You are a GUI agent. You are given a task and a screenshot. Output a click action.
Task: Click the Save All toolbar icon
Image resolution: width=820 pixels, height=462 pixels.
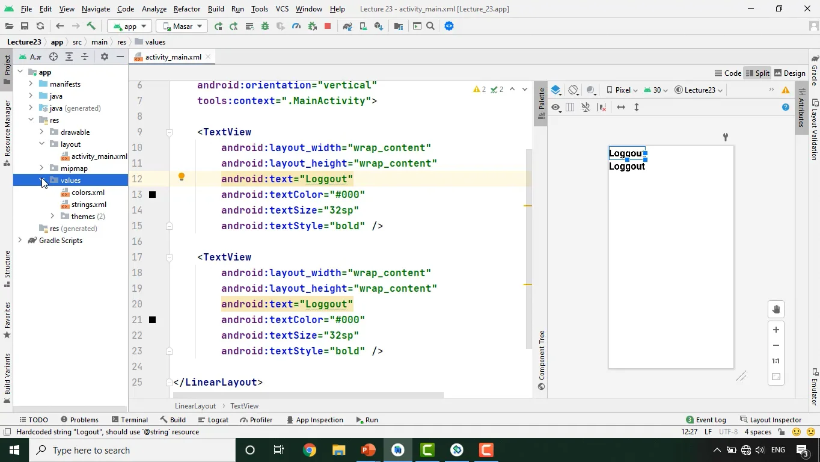click(25, 26)
